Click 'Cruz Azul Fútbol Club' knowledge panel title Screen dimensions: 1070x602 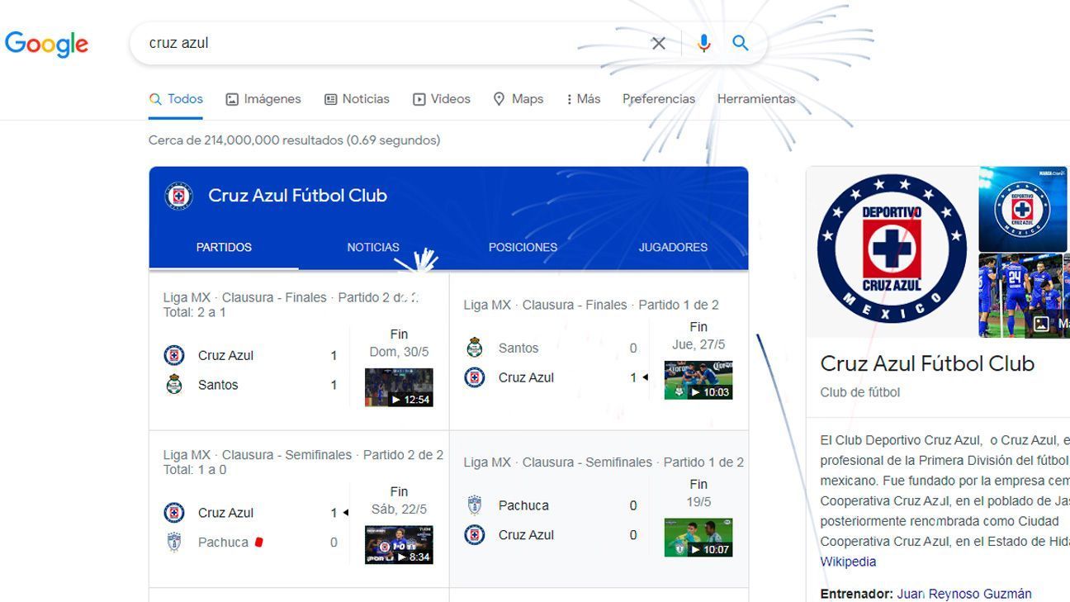click(927, 363)
